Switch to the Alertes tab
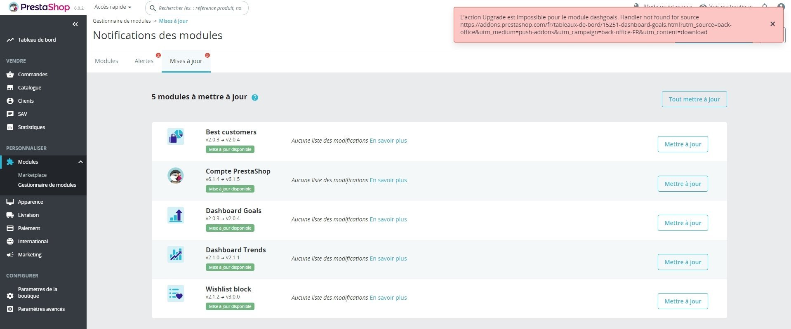This screenshot has height=329, width=791. click(144, 61)
